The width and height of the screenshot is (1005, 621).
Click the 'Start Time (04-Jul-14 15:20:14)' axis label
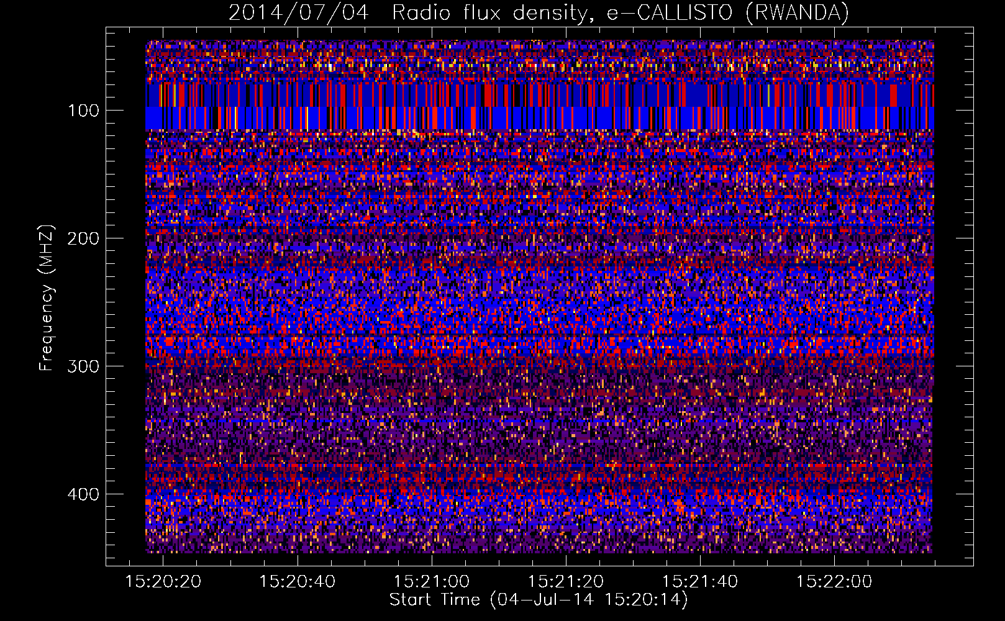pyautogui.click(x=539, y=600)
